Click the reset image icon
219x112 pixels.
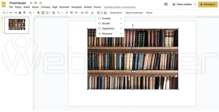point(105,13)
